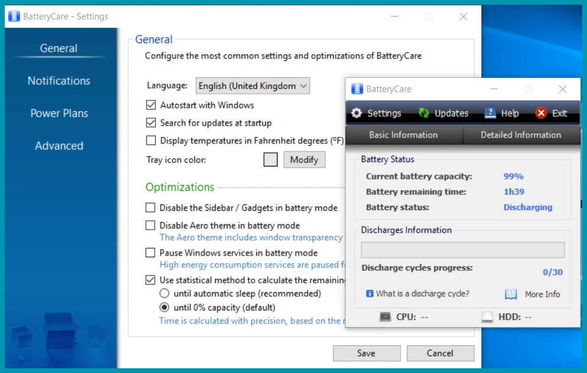The width and height of the screenshot is (587, 373).
Task: Click the 99% battery capacity value
Action: pos(513,176)
